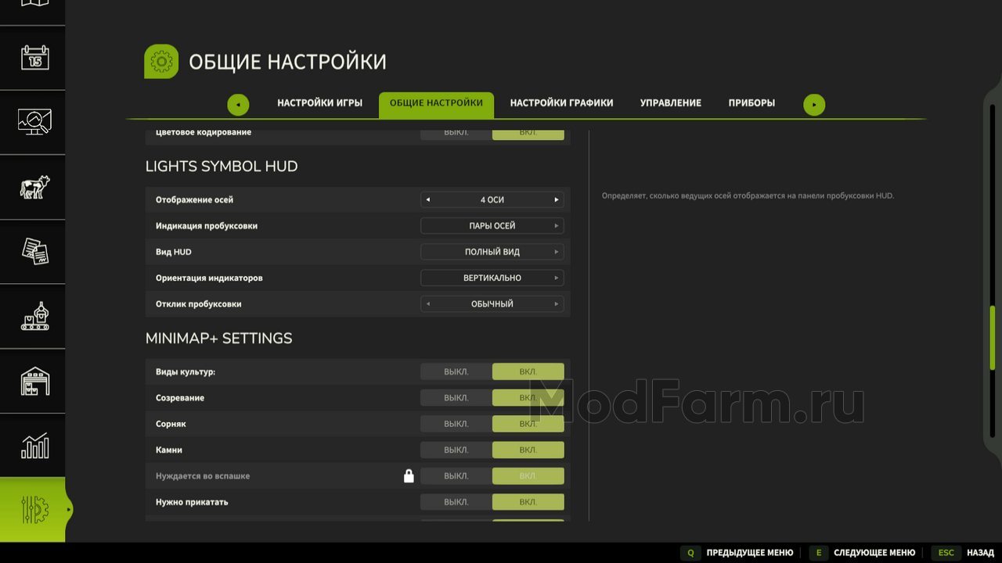Viewport: 1002px width, 563px height.
Task: Click the Отклик пробуксовки label
Action: tap(199, 304)
